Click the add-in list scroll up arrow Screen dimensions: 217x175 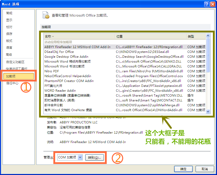tap(208, 36)
